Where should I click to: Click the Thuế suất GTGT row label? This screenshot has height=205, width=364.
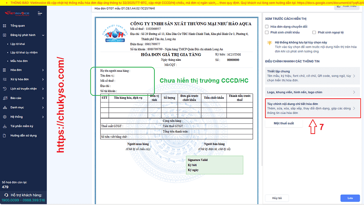click(112, 126)
